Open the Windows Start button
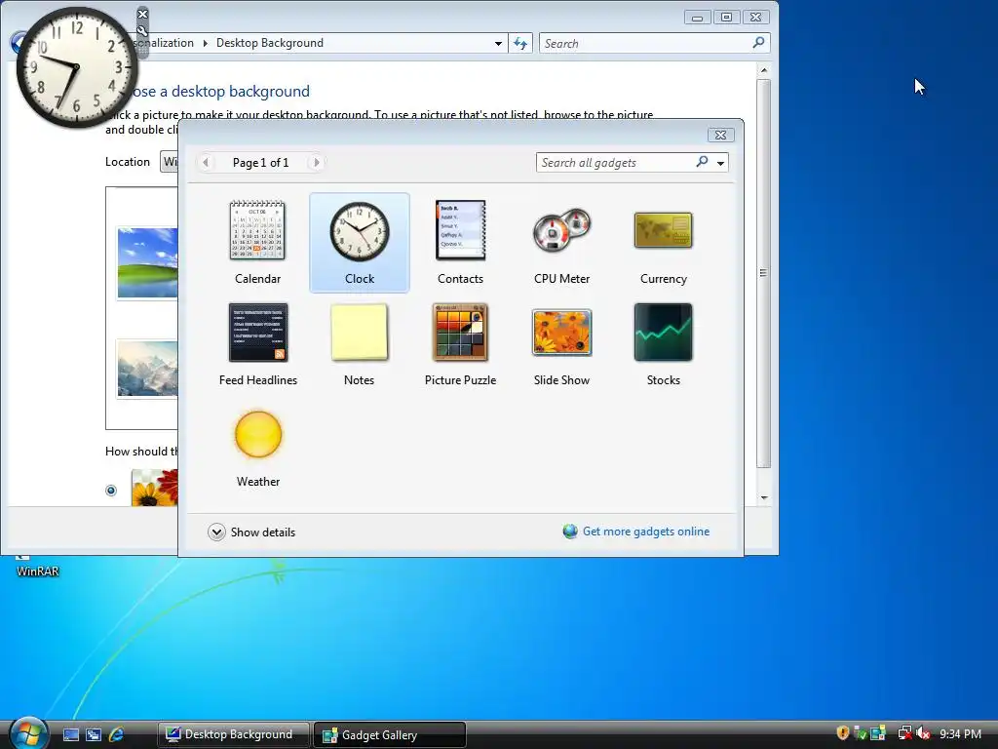The image size is (998, 749). (x=28, y=733)
